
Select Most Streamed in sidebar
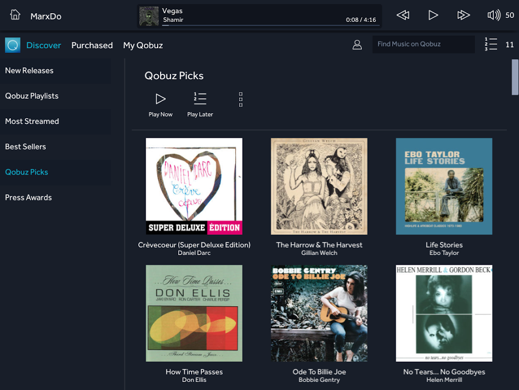[56, 121]
